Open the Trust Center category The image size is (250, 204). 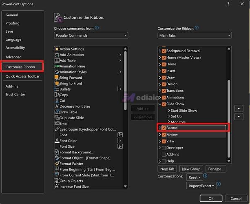pyautogui.click(x=15, y=94)
